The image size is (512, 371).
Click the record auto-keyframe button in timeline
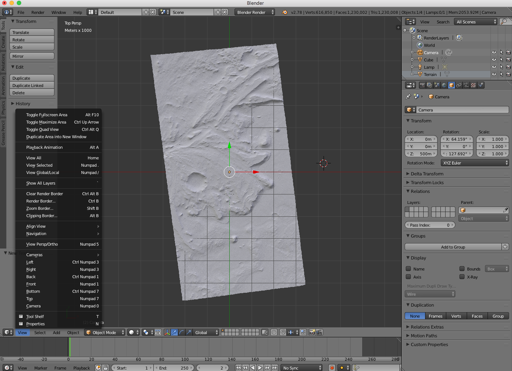[332, 368]
